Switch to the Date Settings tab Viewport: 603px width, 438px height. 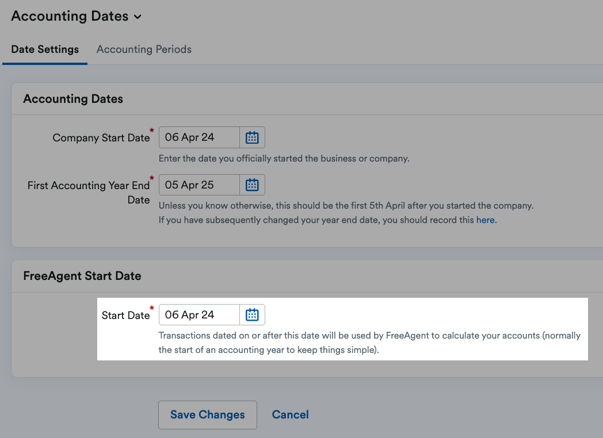[45, 49]
